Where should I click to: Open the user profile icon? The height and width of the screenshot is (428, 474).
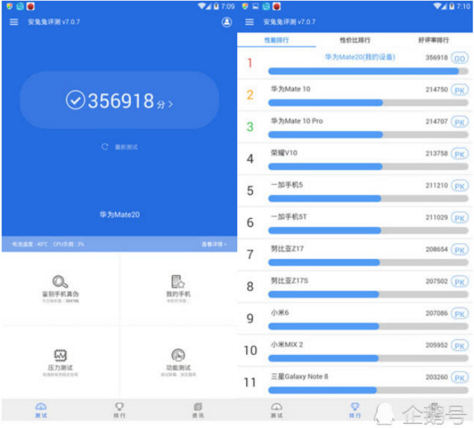(227, 22)
